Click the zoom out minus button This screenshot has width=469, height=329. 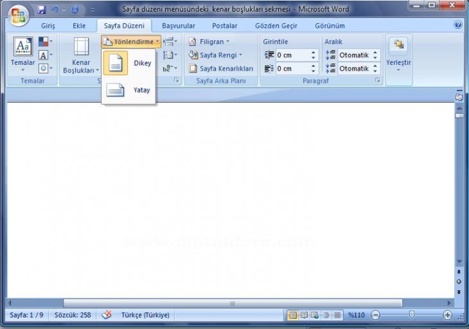point(375,315)
